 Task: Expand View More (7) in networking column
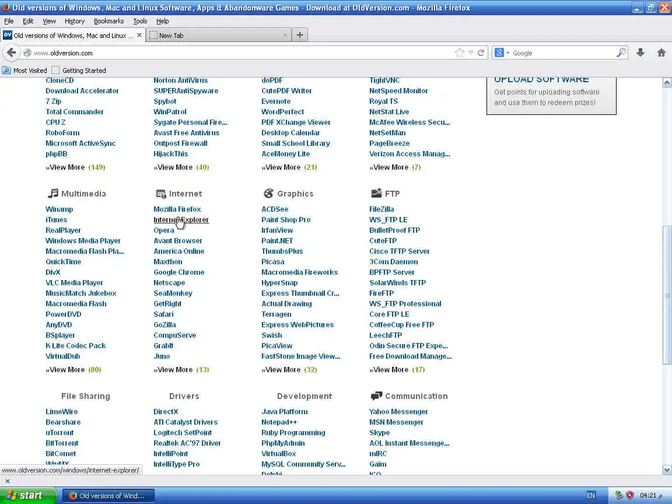point(395,167)
